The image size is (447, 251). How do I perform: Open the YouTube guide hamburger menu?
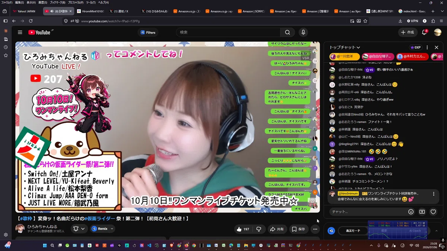20,32
